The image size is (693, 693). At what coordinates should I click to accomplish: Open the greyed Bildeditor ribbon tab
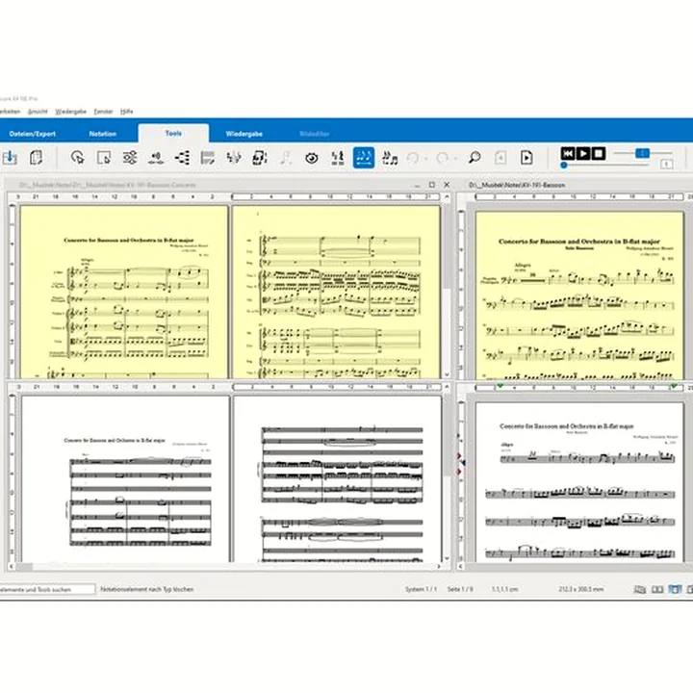click(314, 134)
